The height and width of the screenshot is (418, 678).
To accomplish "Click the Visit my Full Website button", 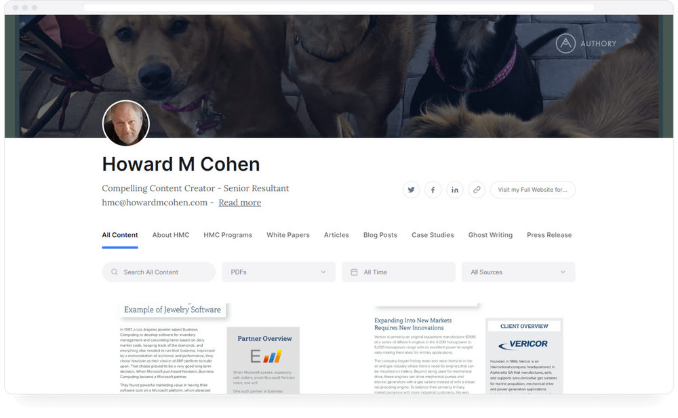I will click(533, 190).
